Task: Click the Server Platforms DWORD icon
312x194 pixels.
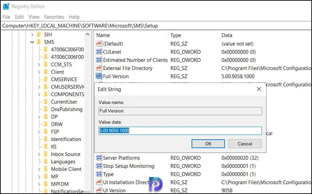Action: point(99,158)
